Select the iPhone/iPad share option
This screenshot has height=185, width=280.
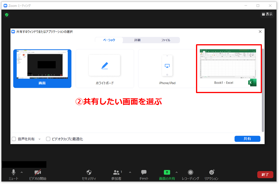pyautogui.click(x=167, y=69)
